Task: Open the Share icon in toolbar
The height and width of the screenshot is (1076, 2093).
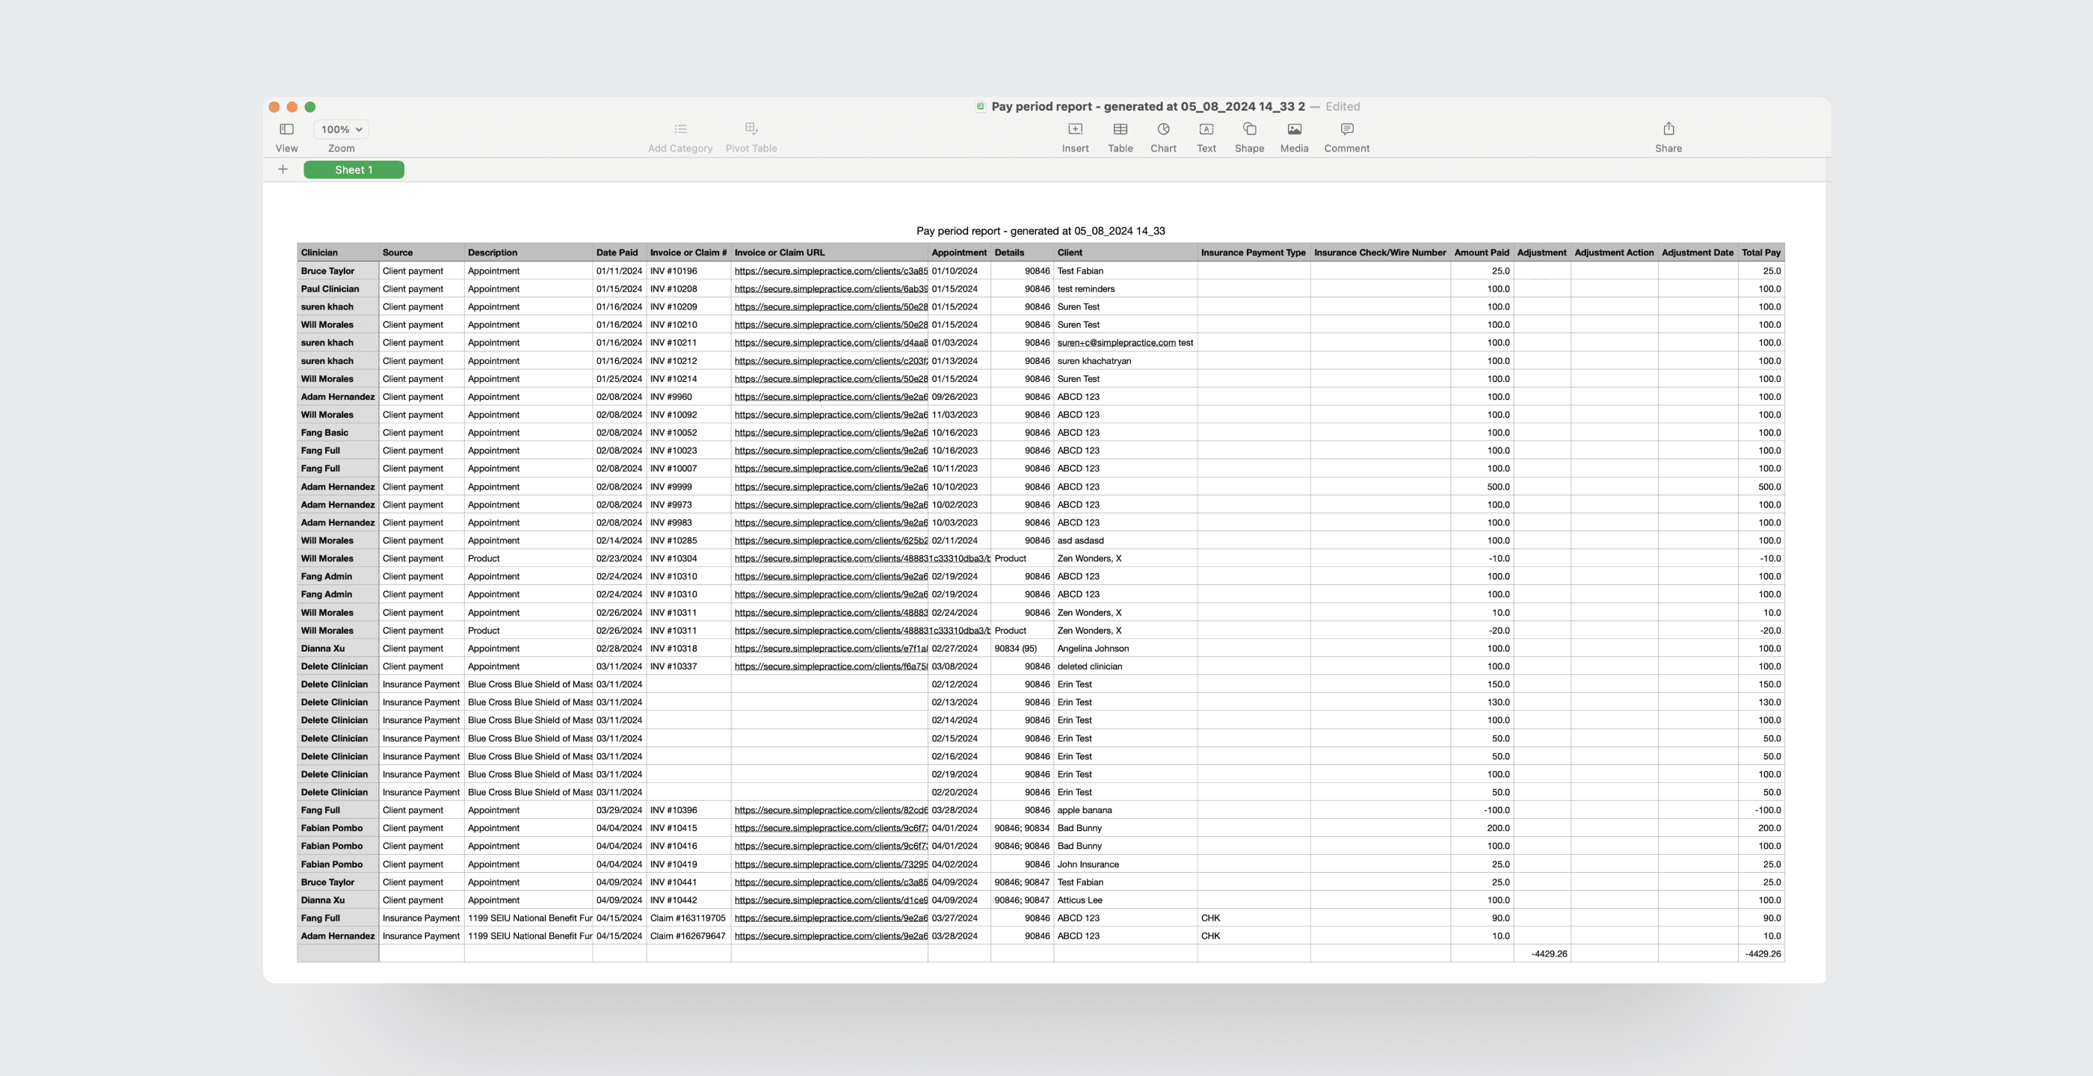Action: 1668,130
